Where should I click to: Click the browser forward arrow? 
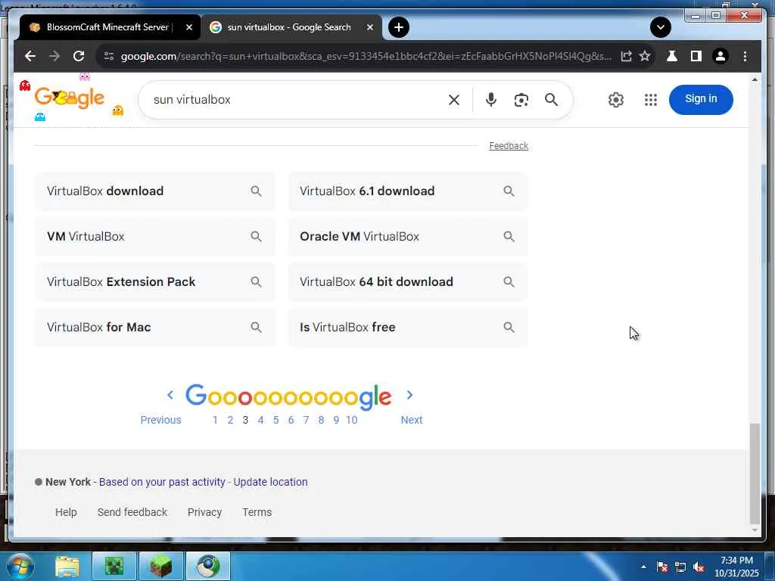point(54,56)
